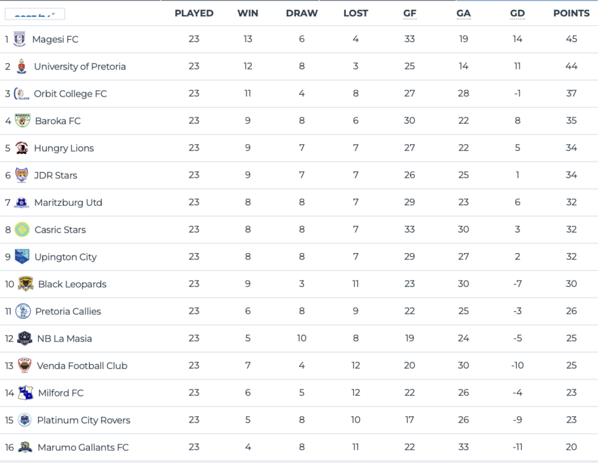The height and width of the screenshot is (463, 598).
Task: Open the season selector dropdown
Action: (x=35, y=14)
